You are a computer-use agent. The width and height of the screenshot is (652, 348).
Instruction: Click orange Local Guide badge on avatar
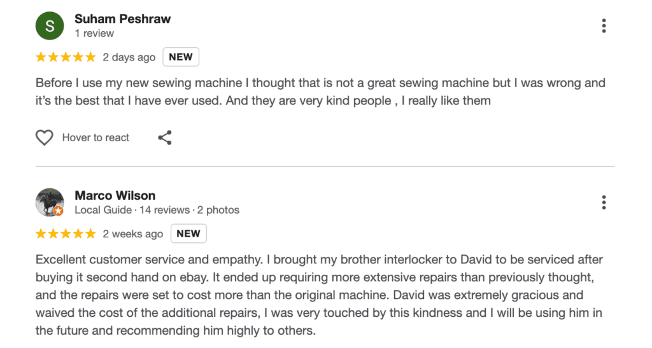point(59,211)
